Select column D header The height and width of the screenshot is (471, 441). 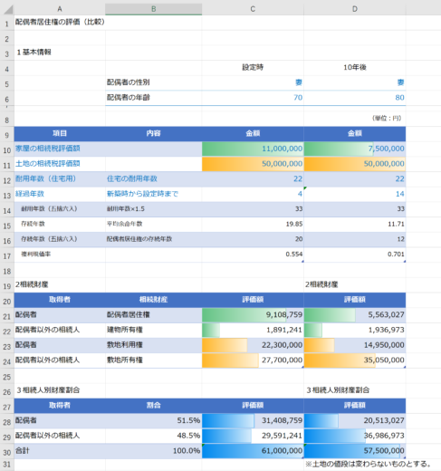(x=355, y=9)
